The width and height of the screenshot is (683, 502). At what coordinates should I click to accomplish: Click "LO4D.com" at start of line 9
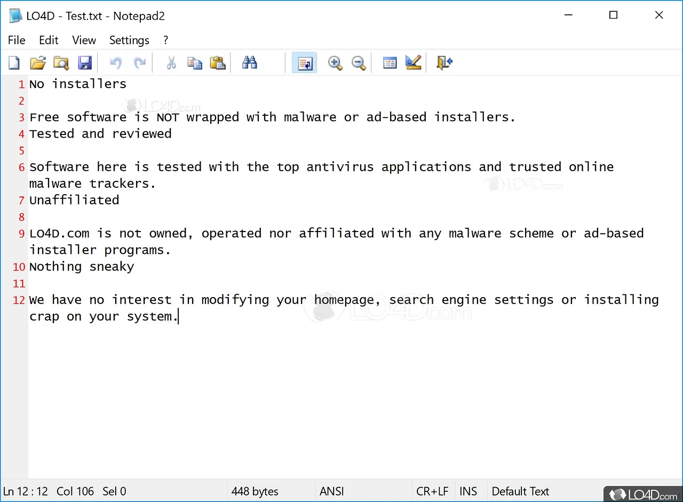[59, 233]
